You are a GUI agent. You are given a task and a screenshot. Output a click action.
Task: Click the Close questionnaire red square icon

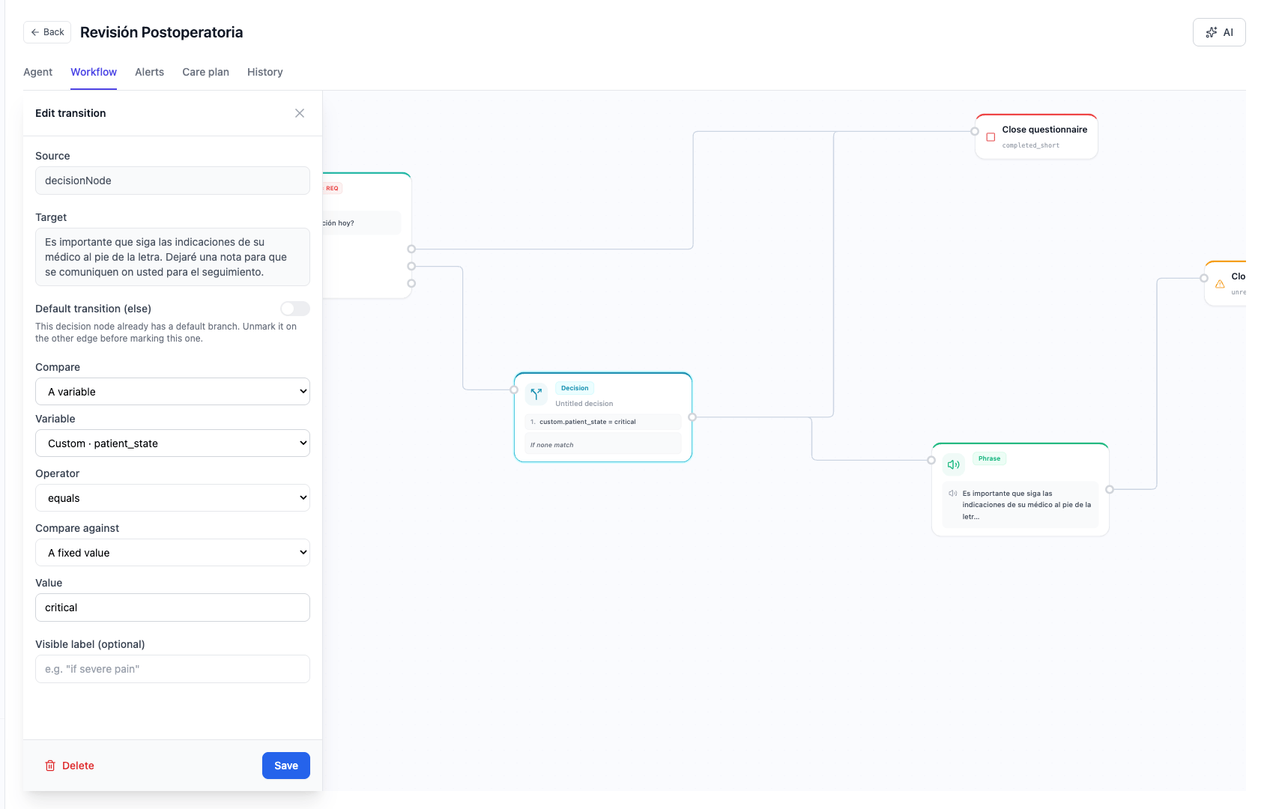click(991, 137)
